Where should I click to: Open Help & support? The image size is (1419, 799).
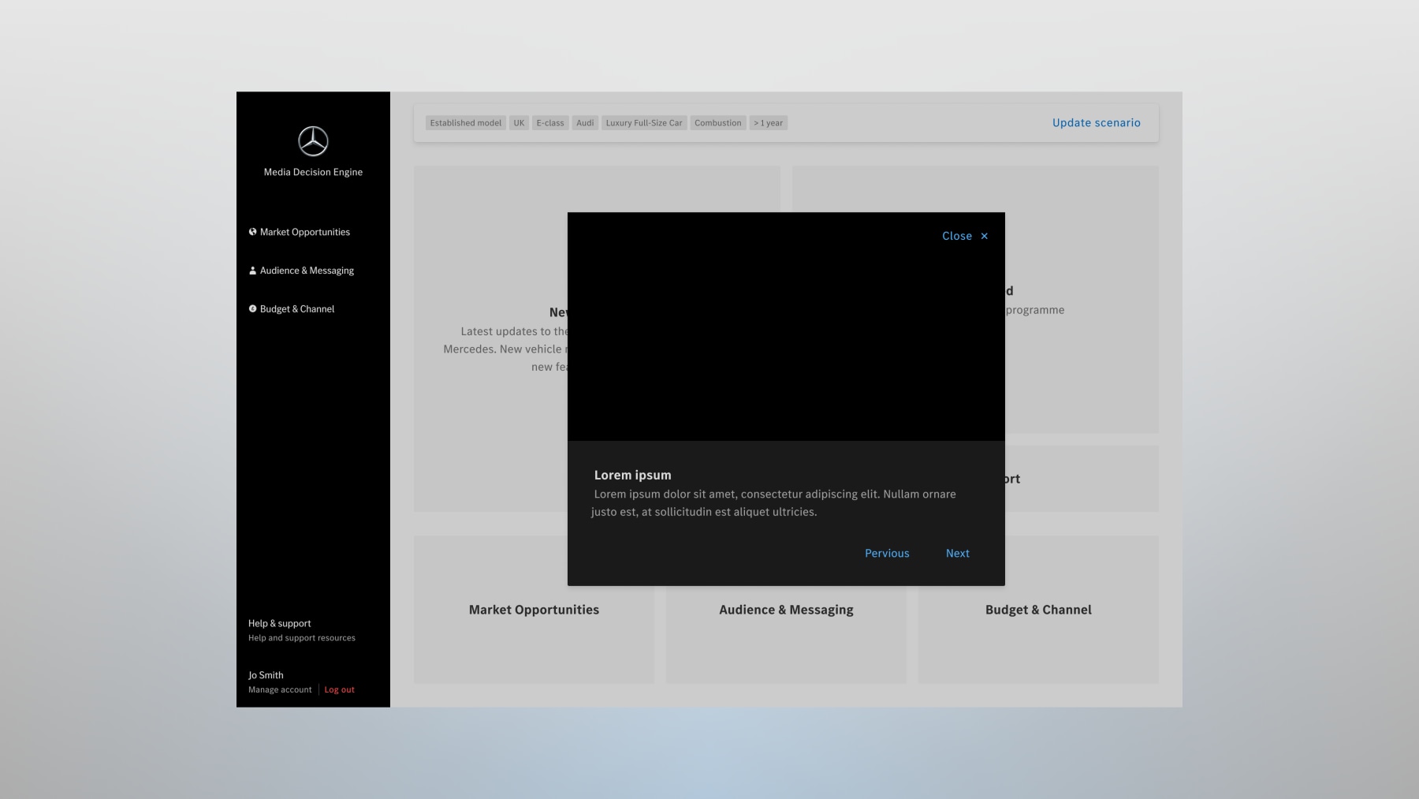click(x=279, y=623)
